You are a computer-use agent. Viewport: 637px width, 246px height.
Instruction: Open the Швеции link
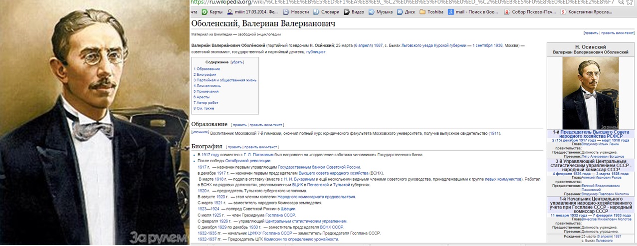pos(288,209)
